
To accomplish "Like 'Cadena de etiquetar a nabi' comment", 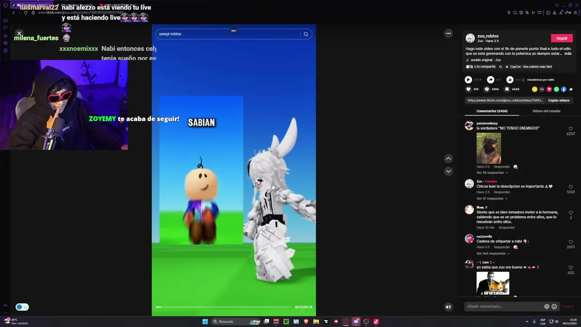I will pos(571,242).
